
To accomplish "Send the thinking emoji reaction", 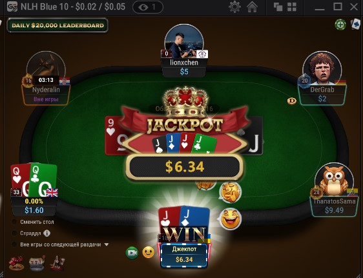I will [x=230, y=192].
